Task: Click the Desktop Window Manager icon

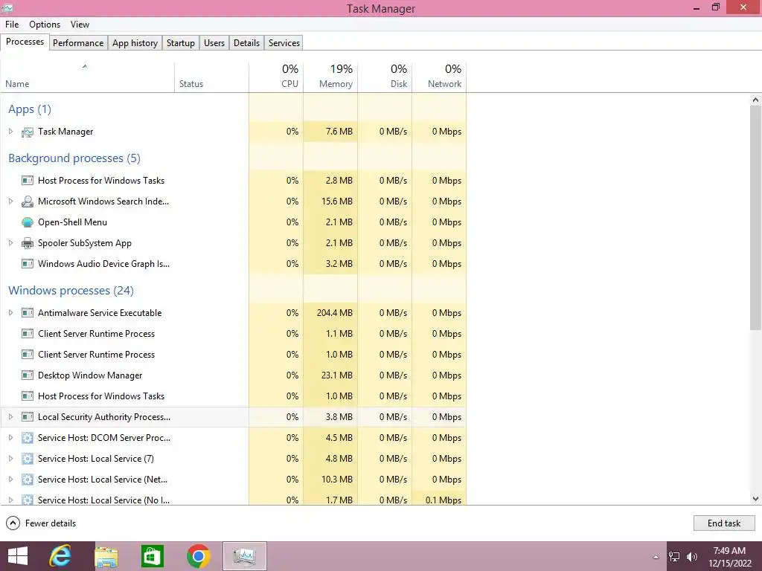Action: (28, 375)
